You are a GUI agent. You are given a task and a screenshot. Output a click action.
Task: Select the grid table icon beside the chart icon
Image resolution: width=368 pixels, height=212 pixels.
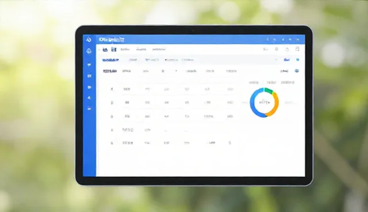tap(114, 49)
